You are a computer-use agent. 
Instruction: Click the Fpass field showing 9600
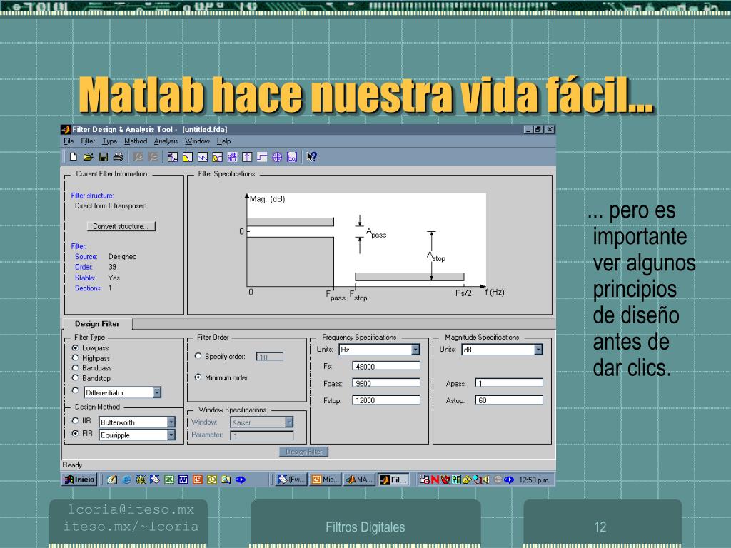point(386,383)
